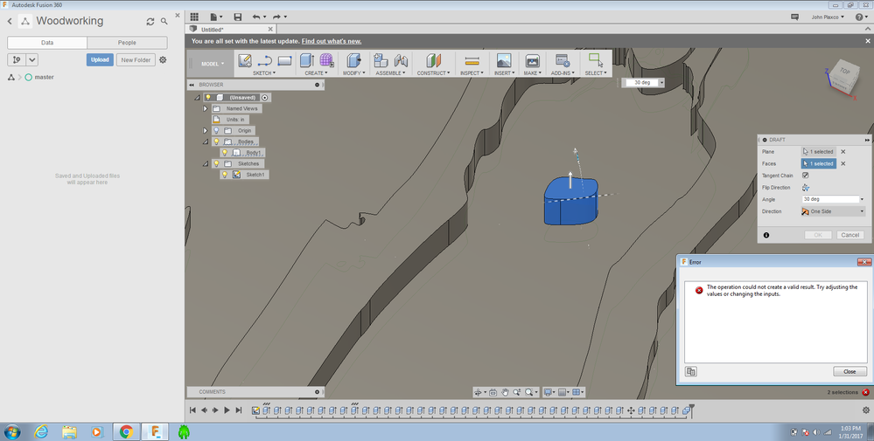The width and height of the screenshot is (874, 441).
Task: Open the John Plaxco account dropdown
Action: pyautogui.click(x=828, y=17)
